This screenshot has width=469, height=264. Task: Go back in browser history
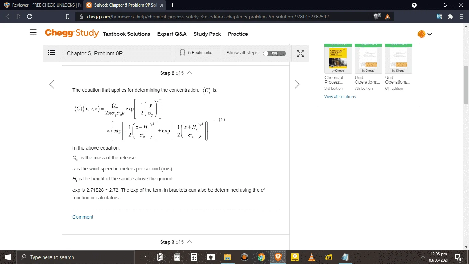pos(8,16)
